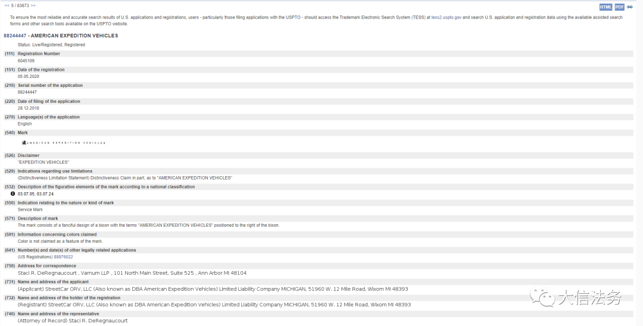
Task: Select the (Applicant) StreetCar ORV line
Action: tap(213, 289)
